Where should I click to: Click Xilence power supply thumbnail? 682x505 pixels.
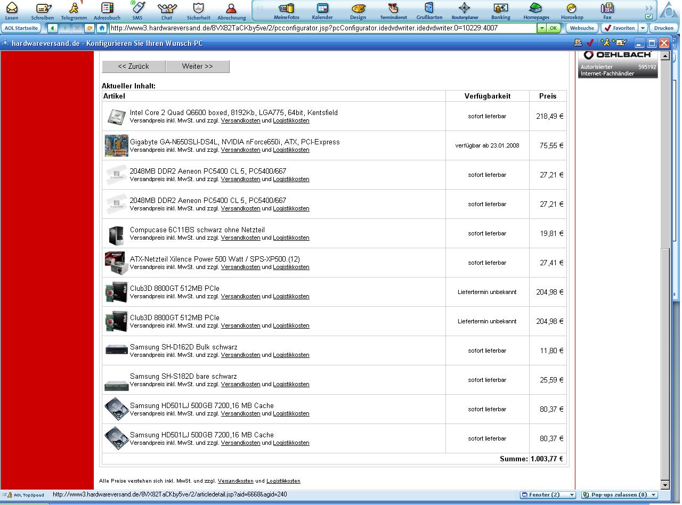point(116,263)
